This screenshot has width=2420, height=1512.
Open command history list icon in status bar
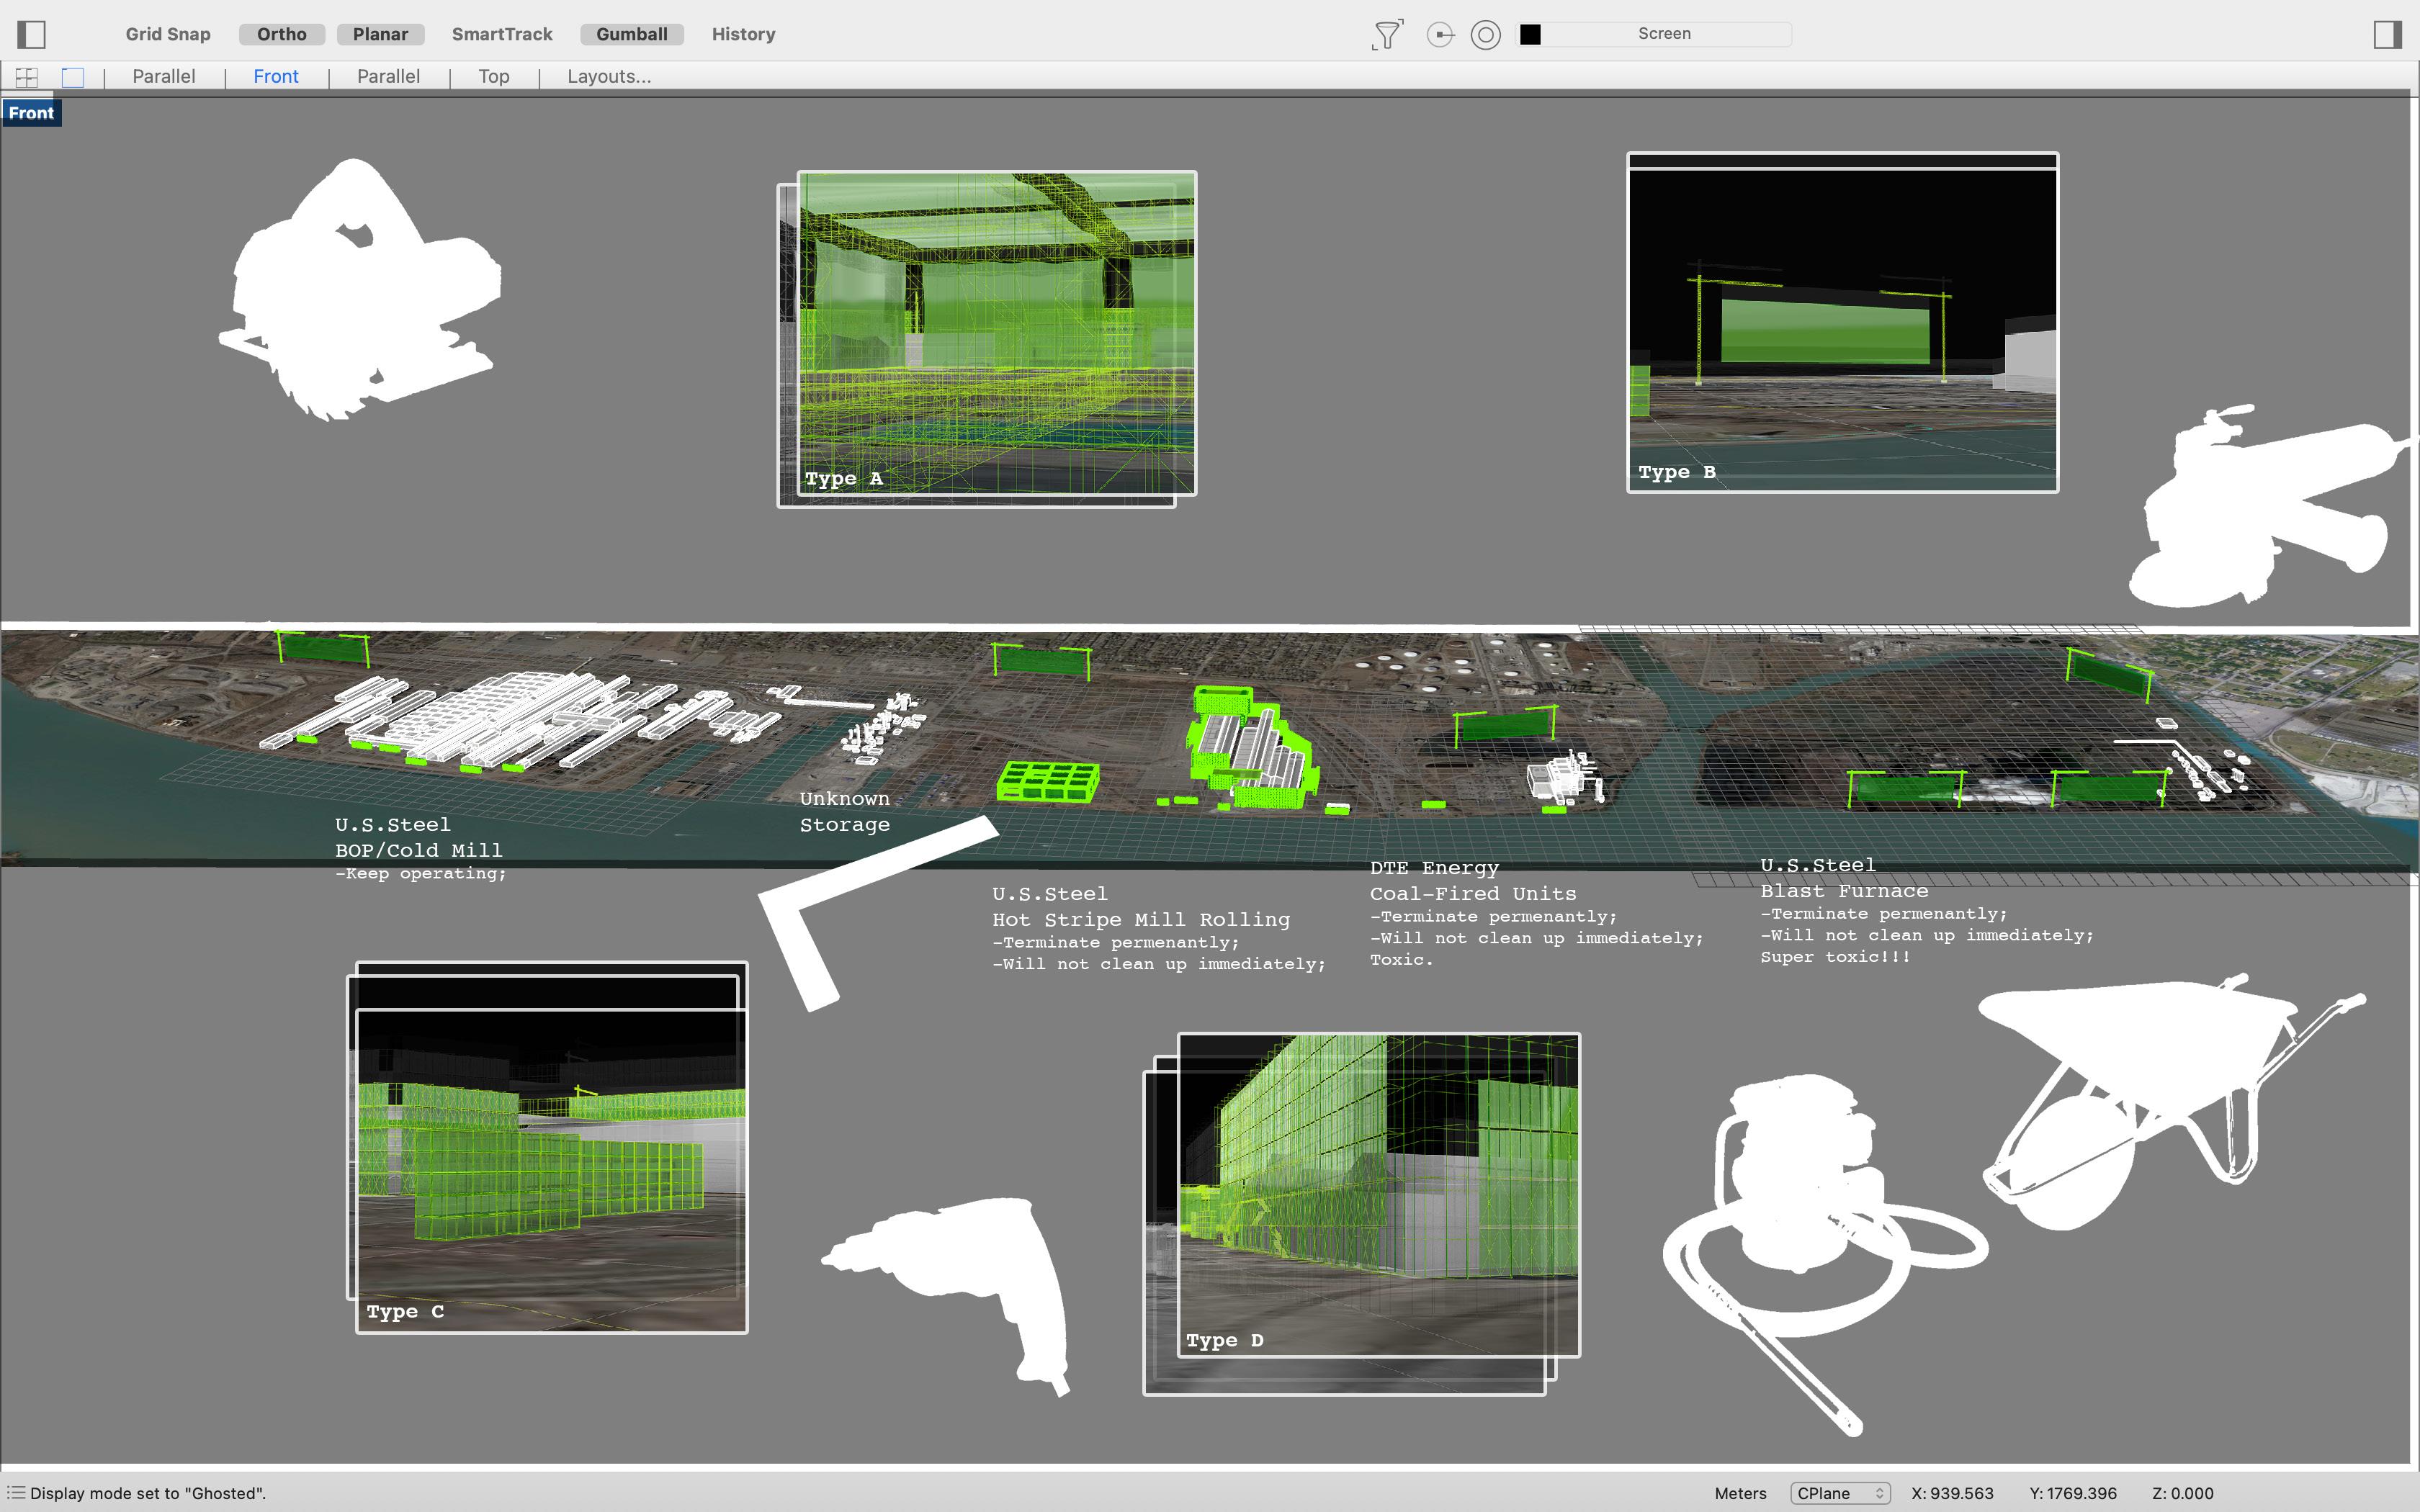coord(15,1493)
